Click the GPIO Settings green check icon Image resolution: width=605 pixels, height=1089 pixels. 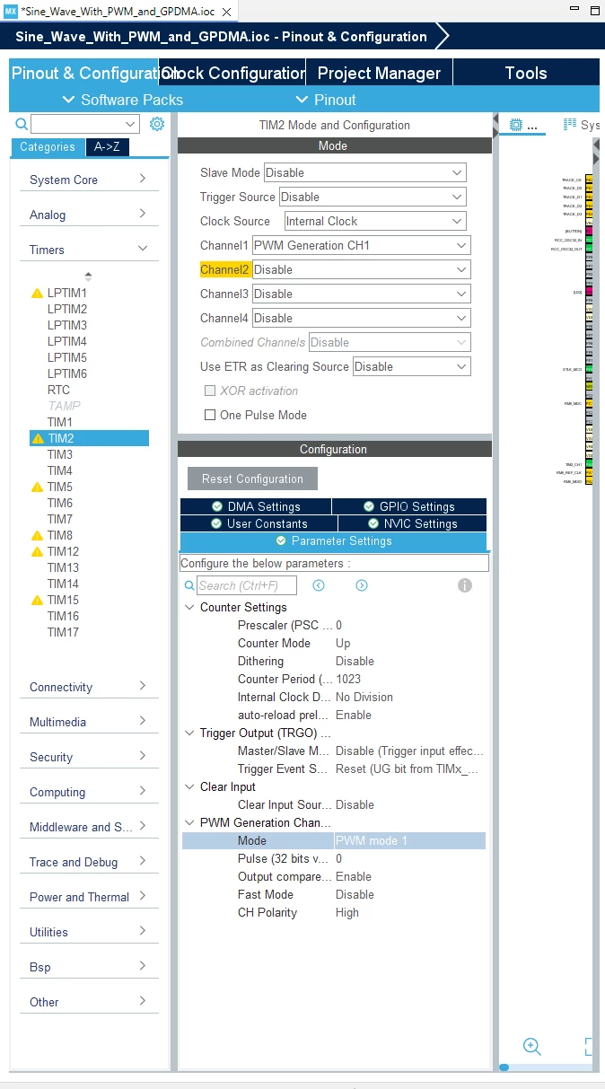pyautogui.click(x=369, y=506)
